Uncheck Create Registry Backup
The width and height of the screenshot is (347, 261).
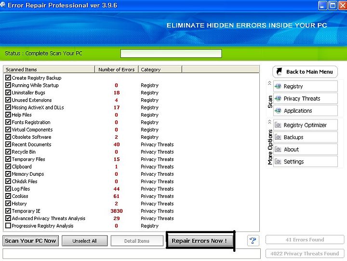8,78
